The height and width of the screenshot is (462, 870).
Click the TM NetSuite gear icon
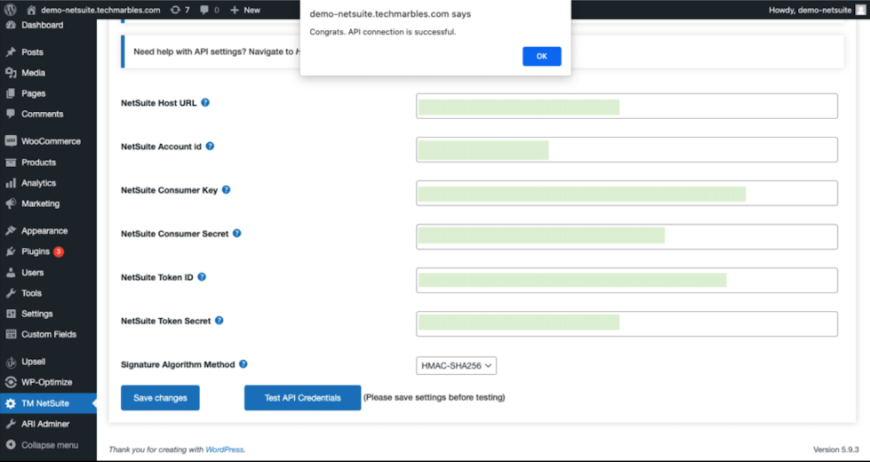(11, 403)
